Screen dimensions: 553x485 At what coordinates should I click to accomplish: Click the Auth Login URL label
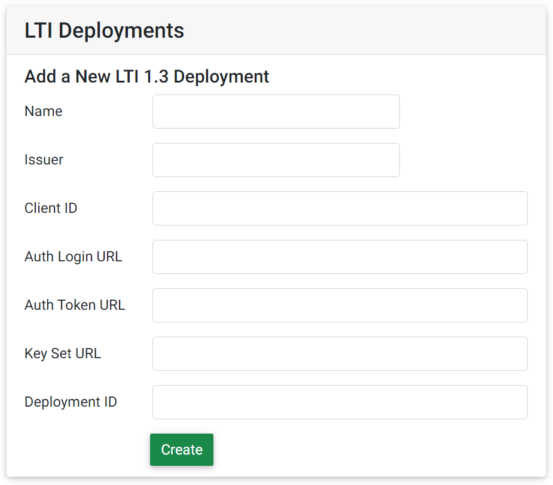pos(73,257)
